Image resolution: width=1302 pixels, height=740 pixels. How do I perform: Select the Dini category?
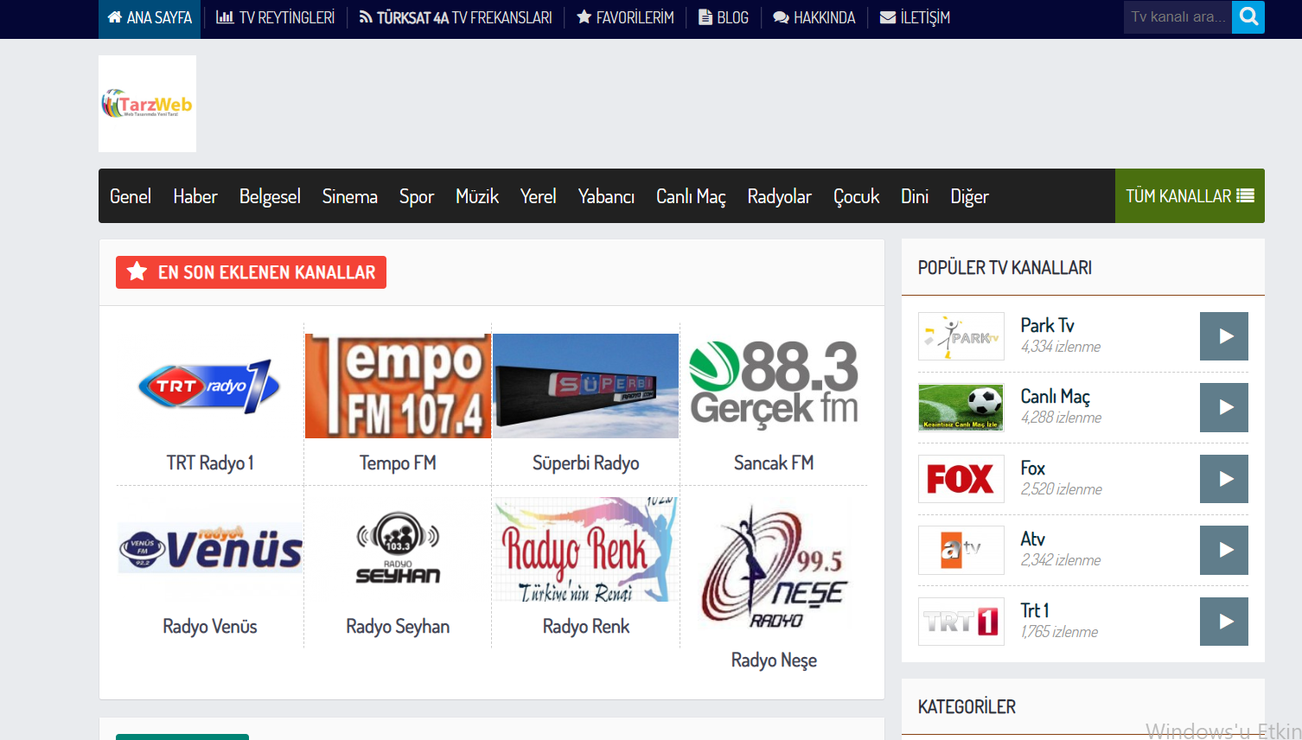[915, 196]
